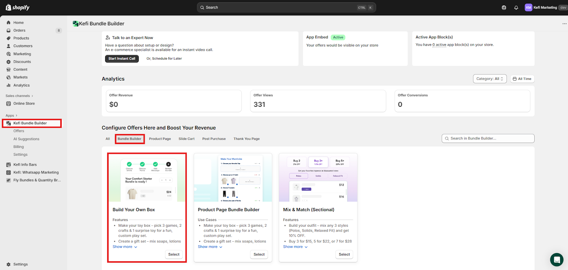Open the notifications bell icon
The width and height of the screenshot is (568, 270).
(x=516, y=7)
